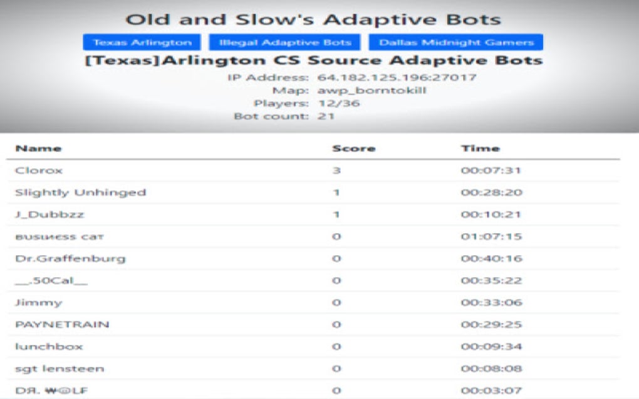
Task: Click the Slightly Unhinged player name
Action: click(80, 193)
